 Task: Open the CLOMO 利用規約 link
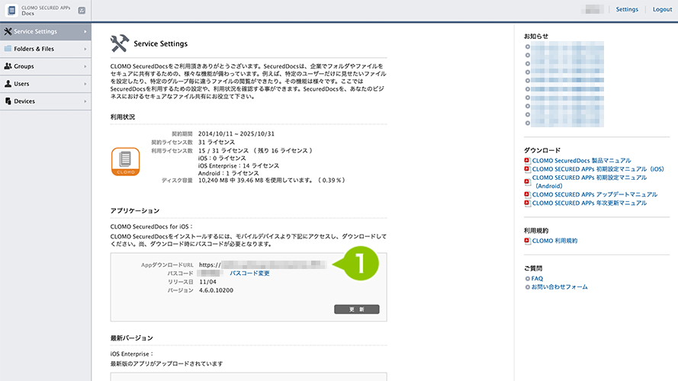(x=554, y=241)
